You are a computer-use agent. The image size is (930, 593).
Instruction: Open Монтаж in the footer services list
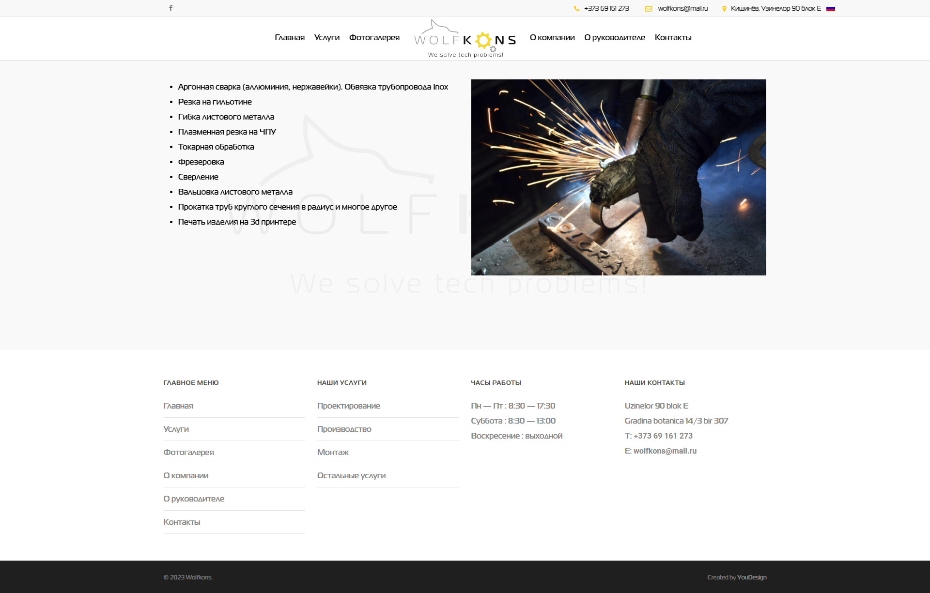333,452
